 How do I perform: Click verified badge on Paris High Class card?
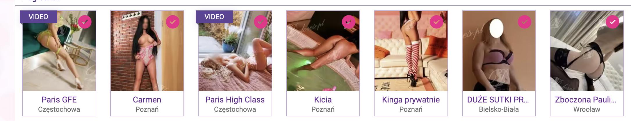tap(261, 22)
